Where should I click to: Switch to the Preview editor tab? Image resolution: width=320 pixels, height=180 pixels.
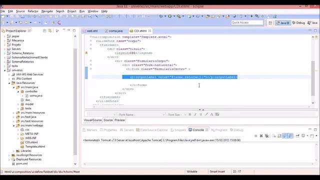[119, 120]
